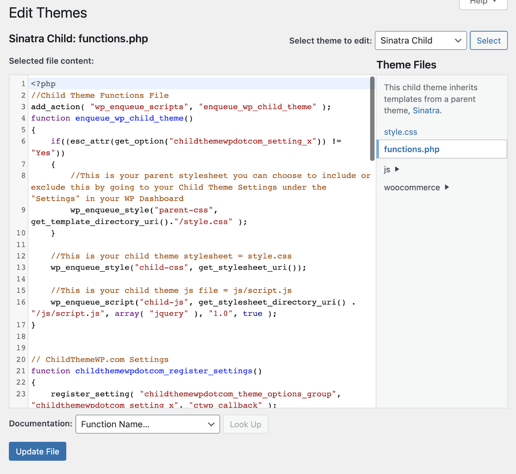516x474 pixels.
Task: Open the Function Name documentation dropdown
Action: pyautogui.click(x=148, y=424)
